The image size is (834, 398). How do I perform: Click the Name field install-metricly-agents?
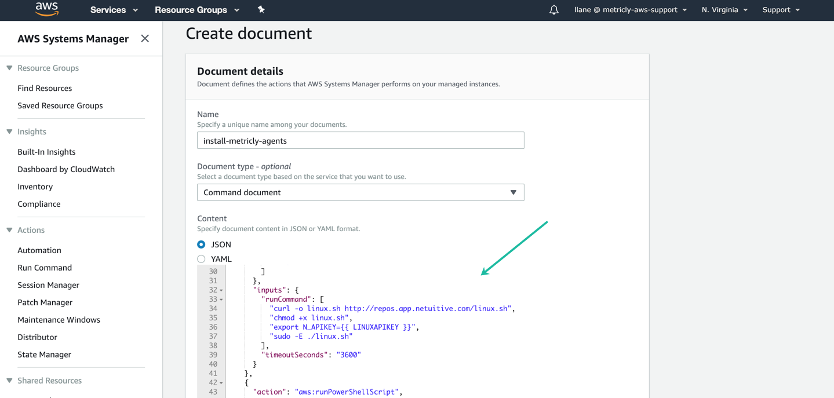pyautogui.click(x=360, y=140)
